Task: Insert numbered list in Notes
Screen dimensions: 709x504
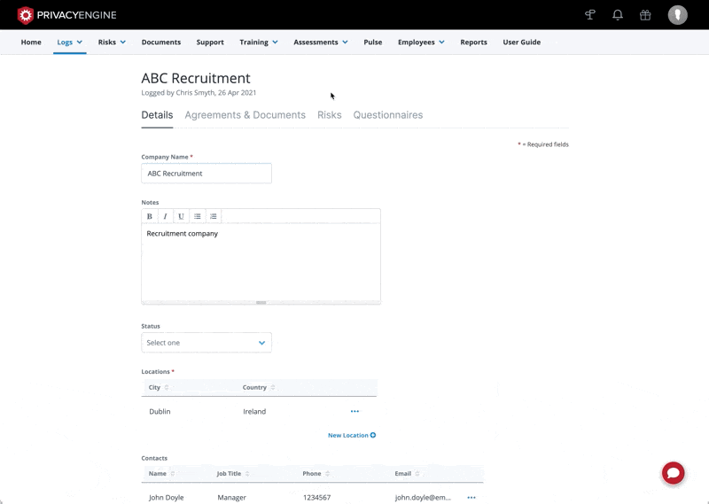Action: (x=213, y=216)
